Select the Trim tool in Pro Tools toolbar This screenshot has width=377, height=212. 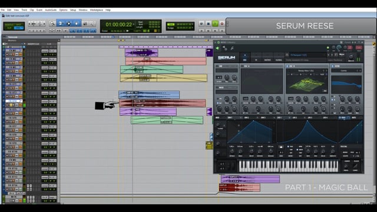pyautogui.click(x=61, y=24)
